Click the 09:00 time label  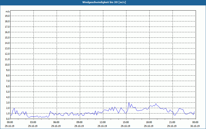pos(80,122)
